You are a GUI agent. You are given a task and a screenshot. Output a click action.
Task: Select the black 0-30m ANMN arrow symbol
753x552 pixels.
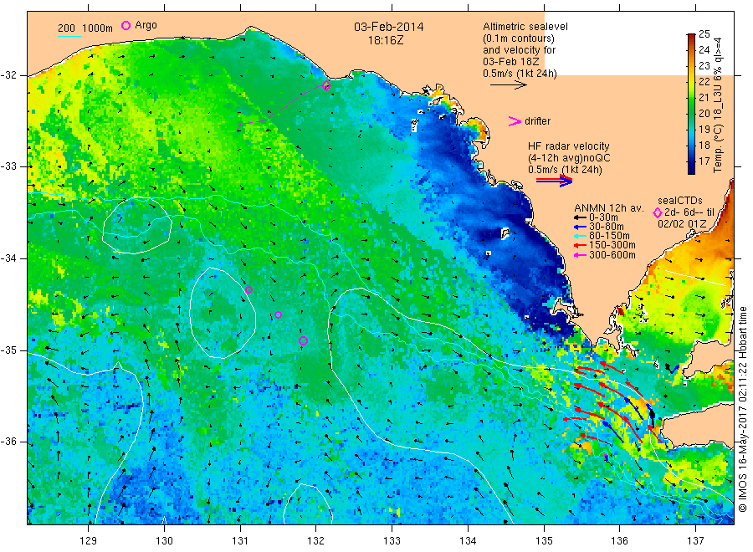(x=580, y=218)
